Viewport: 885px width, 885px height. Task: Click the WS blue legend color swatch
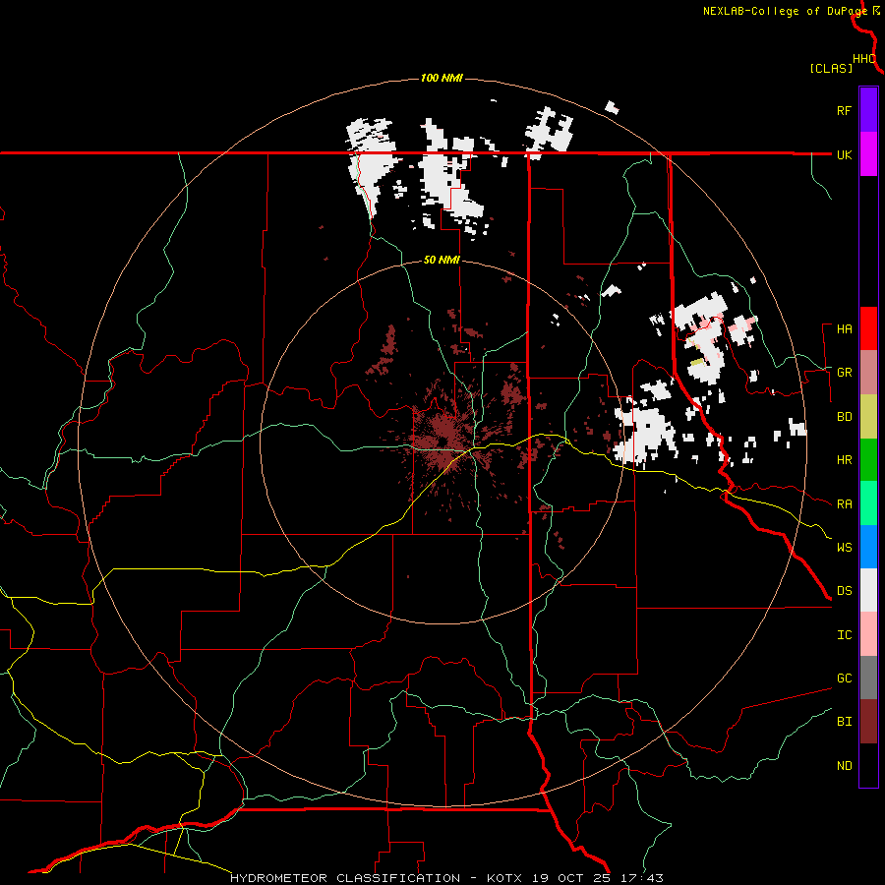coord(868,547)
